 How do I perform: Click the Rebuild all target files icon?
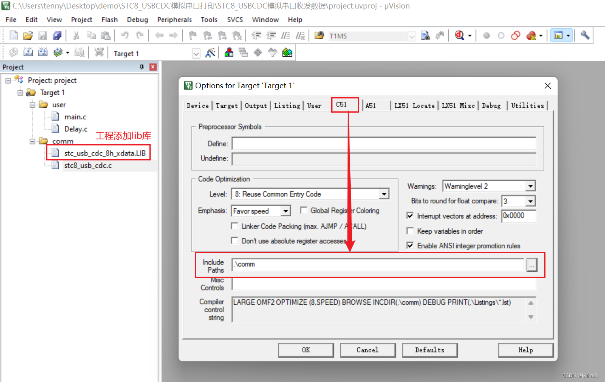[43, 52]
